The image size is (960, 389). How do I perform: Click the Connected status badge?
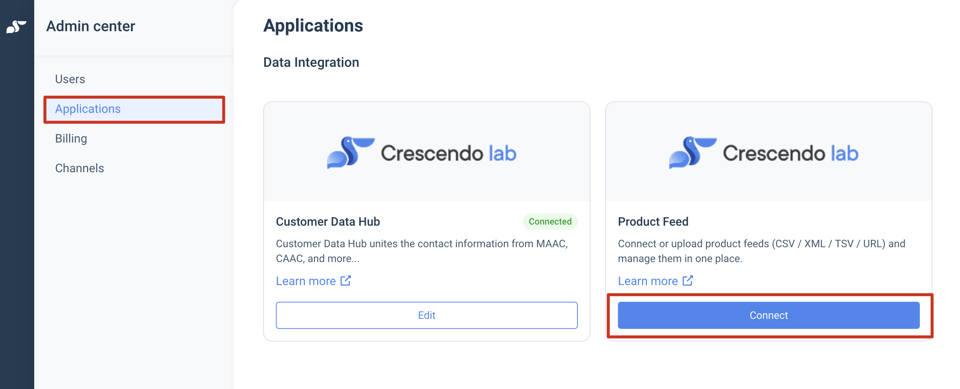[x=550, y=221]
